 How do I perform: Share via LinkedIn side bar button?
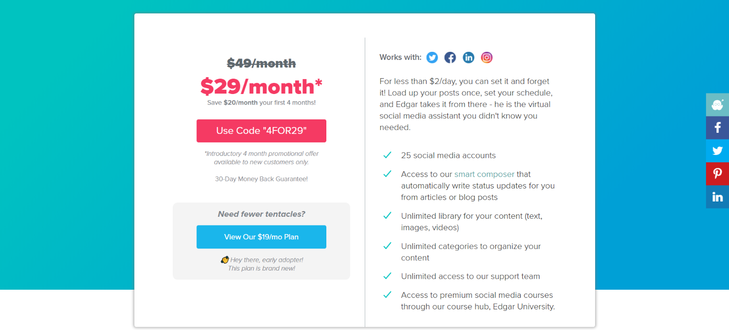[x=717, y=197]
